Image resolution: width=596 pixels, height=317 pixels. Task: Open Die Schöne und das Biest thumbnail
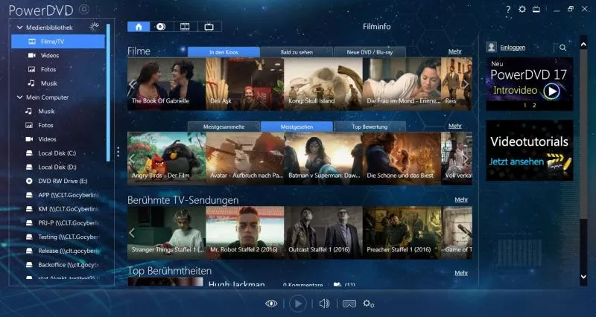click(402, 158)
